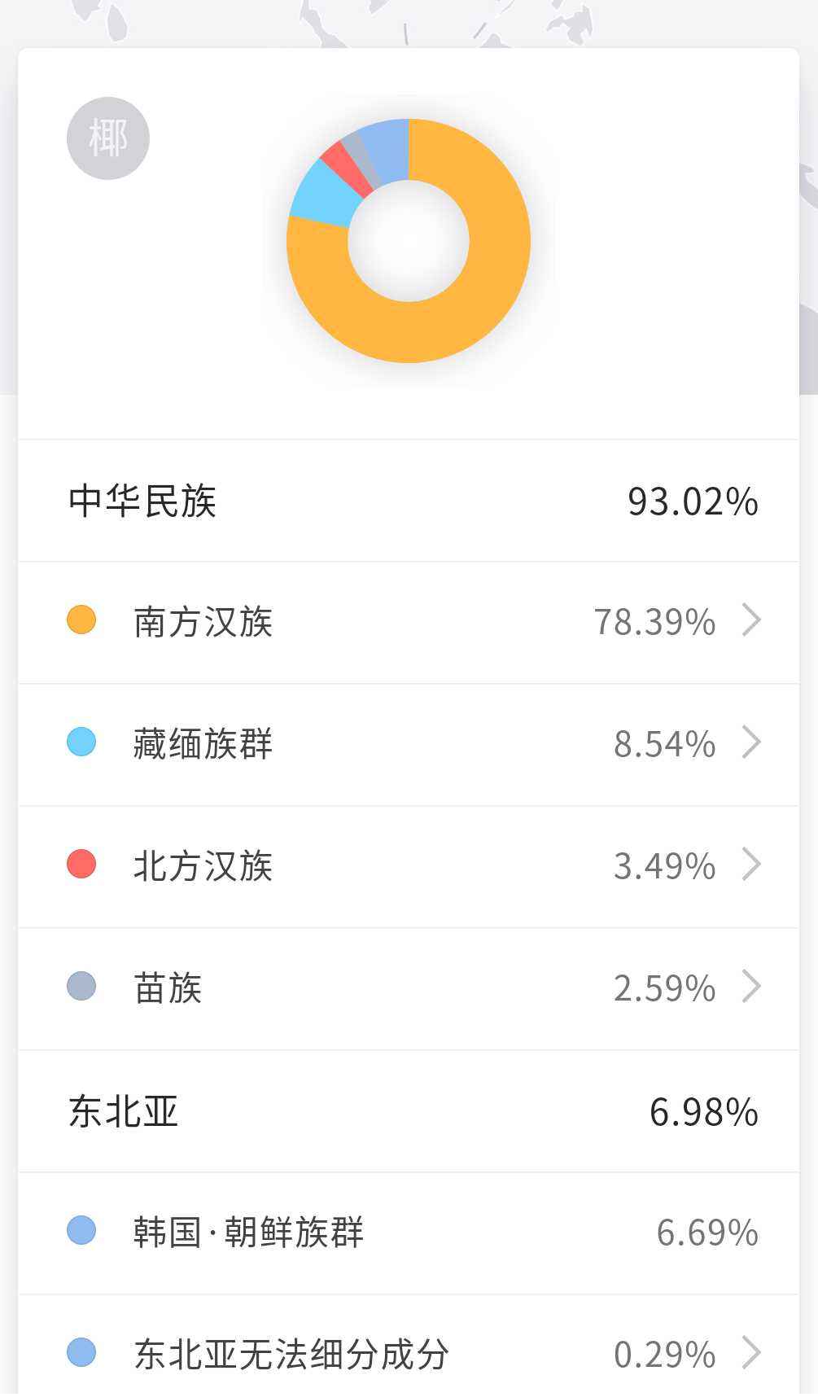The height and width of the screenshot is (1397, 818).
Task: Click the cyan dot beside 藏缅族群
Action: tap(81, 742)
